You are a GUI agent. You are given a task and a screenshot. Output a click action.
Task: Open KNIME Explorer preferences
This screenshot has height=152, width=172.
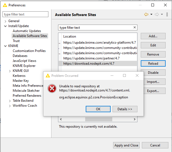coord(24,66)
